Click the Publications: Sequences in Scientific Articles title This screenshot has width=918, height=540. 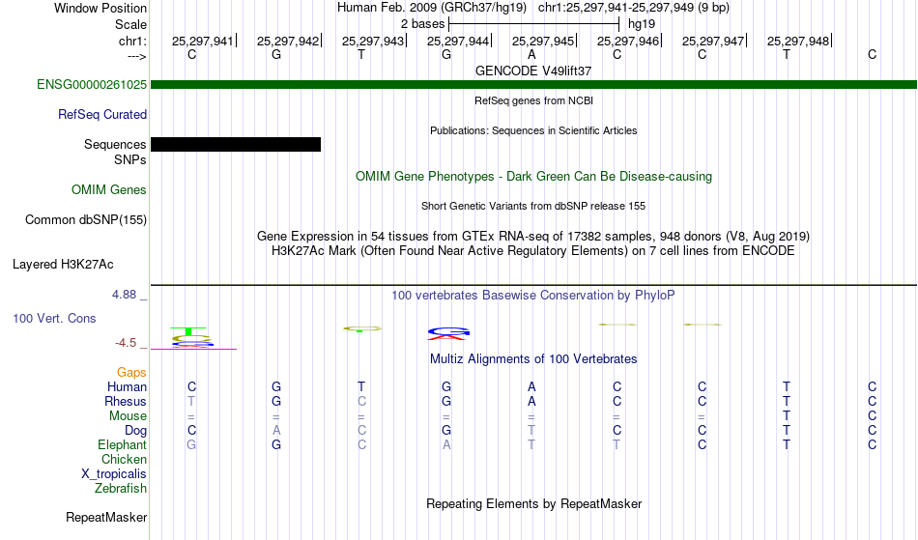[533, 130]
